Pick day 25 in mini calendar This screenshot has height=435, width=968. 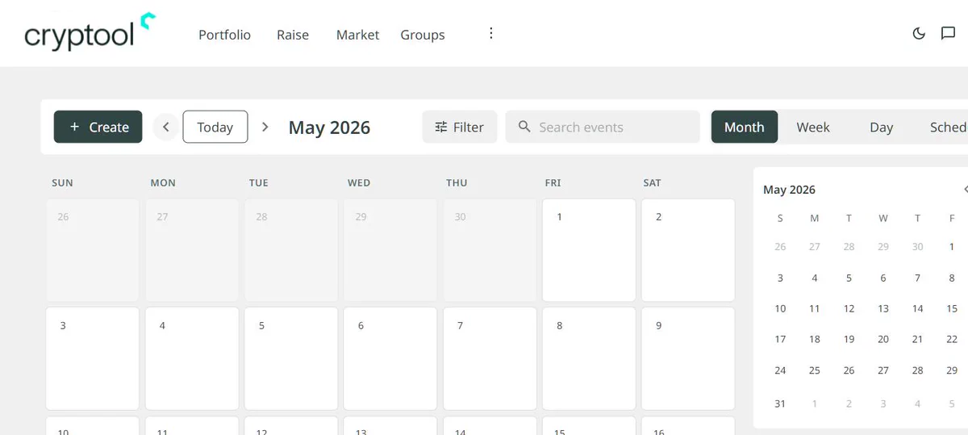(815, 370)
